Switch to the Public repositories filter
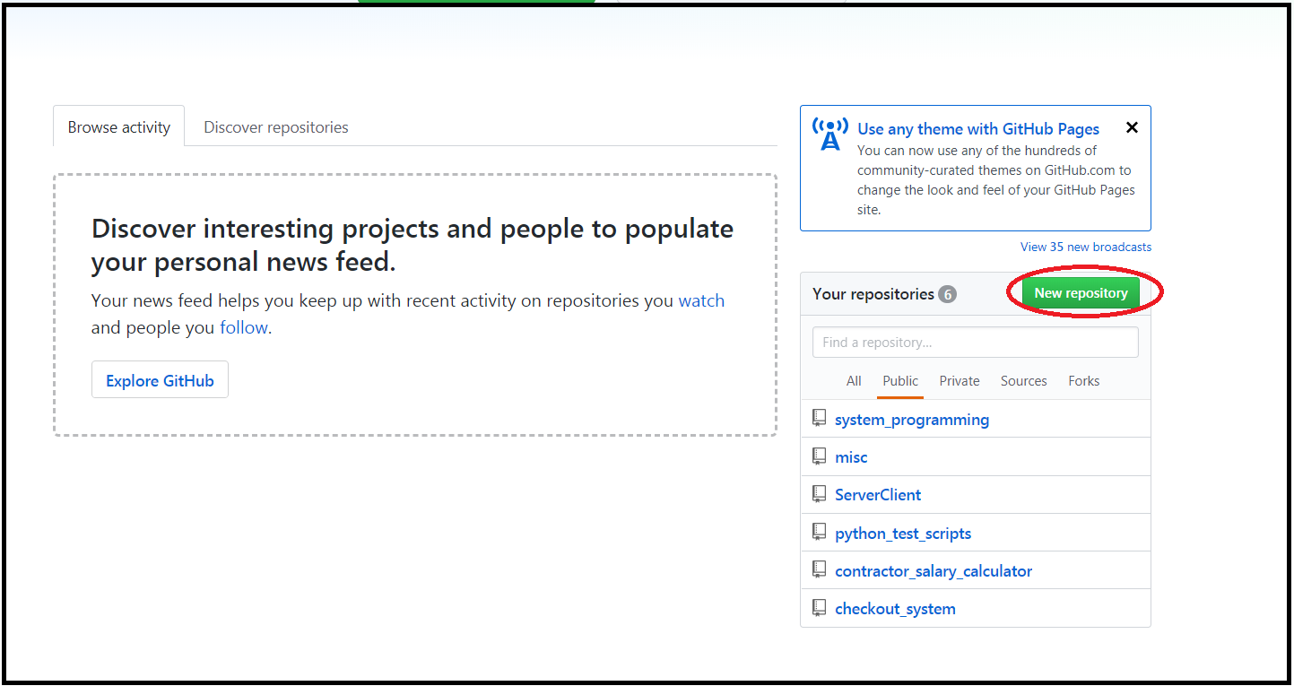Viewport: 1294px width, 686px height. [x=899, y=380]
